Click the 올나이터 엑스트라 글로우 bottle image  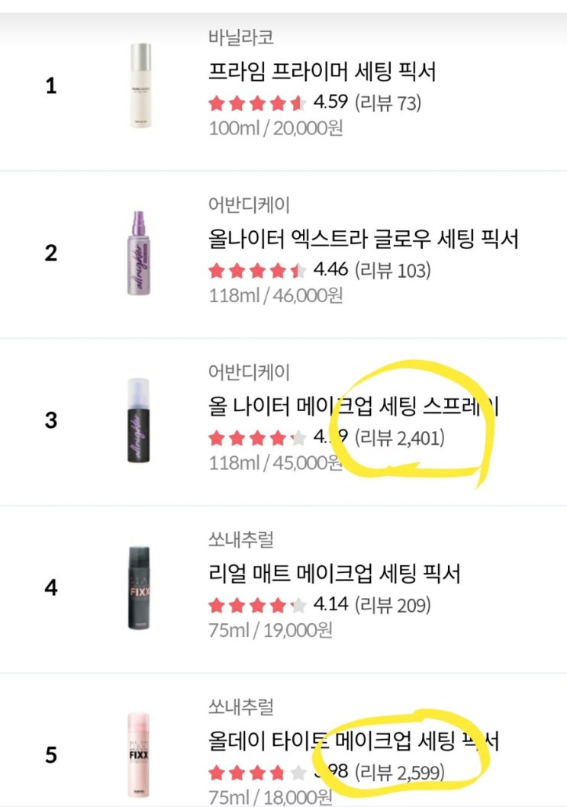[138, 252]
